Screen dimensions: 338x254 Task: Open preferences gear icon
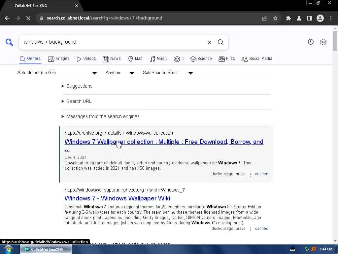[323, 42]
